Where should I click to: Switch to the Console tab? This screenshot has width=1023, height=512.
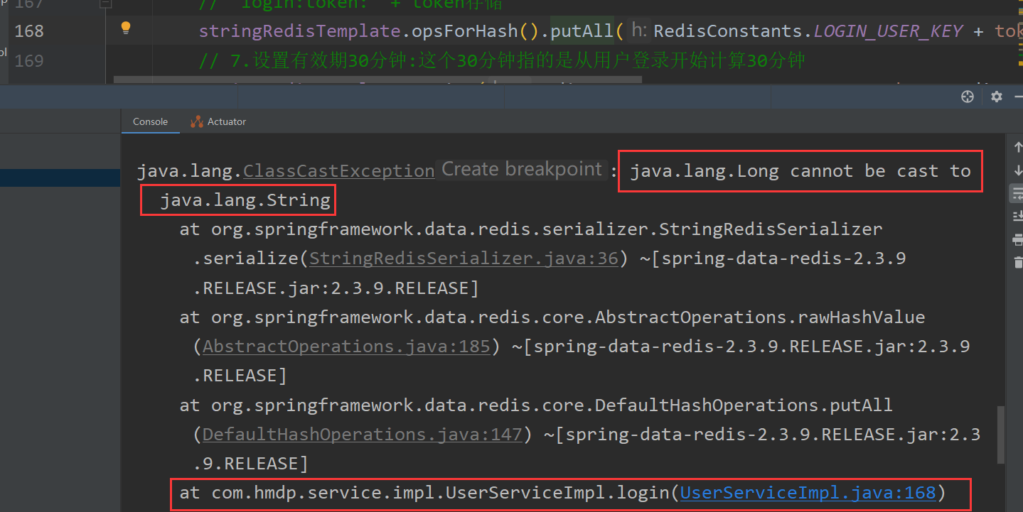pos(150,121)
